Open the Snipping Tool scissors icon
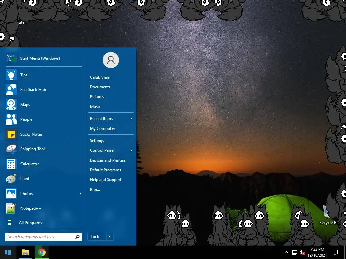Viewport: 346px width, 259px height. [11, 149]
